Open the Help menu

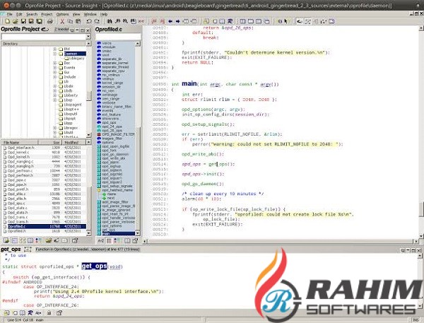[x=104, y=14]
